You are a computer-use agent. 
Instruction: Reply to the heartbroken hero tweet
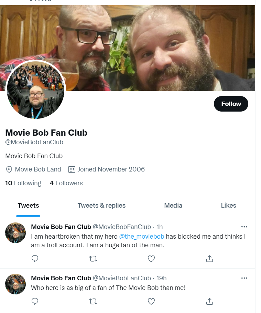pyautogui.click(x=35, y=259)
